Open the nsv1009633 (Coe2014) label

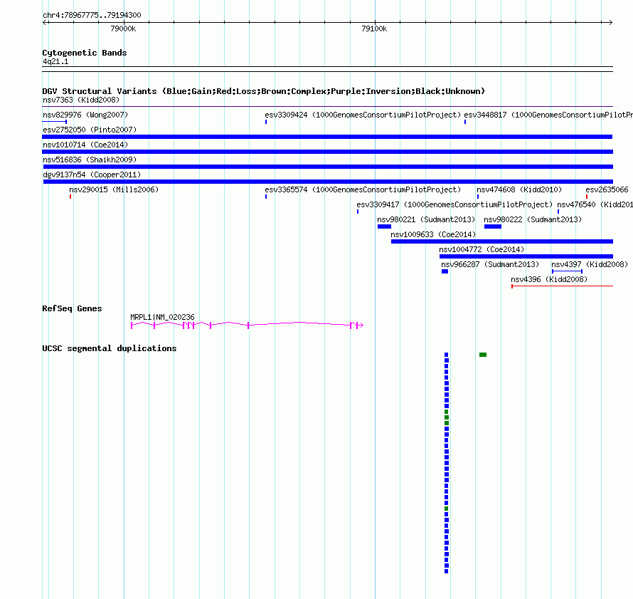click(433, 234)
